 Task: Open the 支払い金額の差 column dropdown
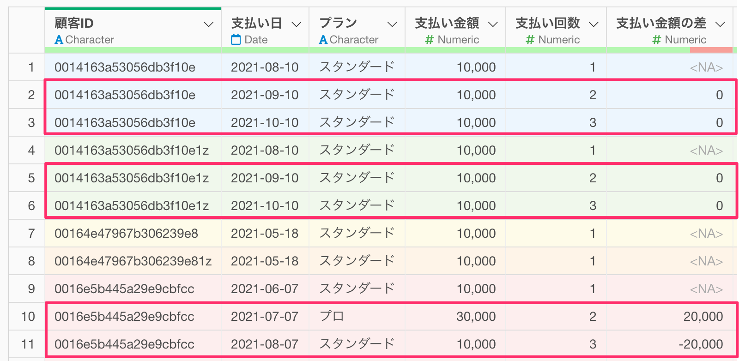tap(720, 24)
